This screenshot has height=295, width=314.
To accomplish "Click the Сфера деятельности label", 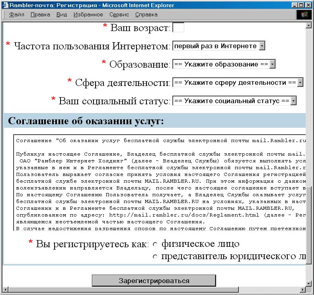I will coord(123,83).
